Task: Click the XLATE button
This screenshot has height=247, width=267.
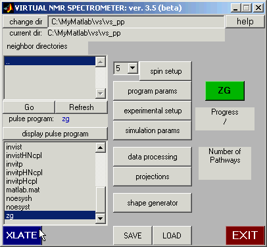Action: point(22,235)
